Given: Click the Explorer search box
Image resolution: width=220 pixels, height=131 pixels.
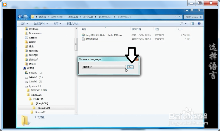Looking at the screenshot, I should [193, 17].
